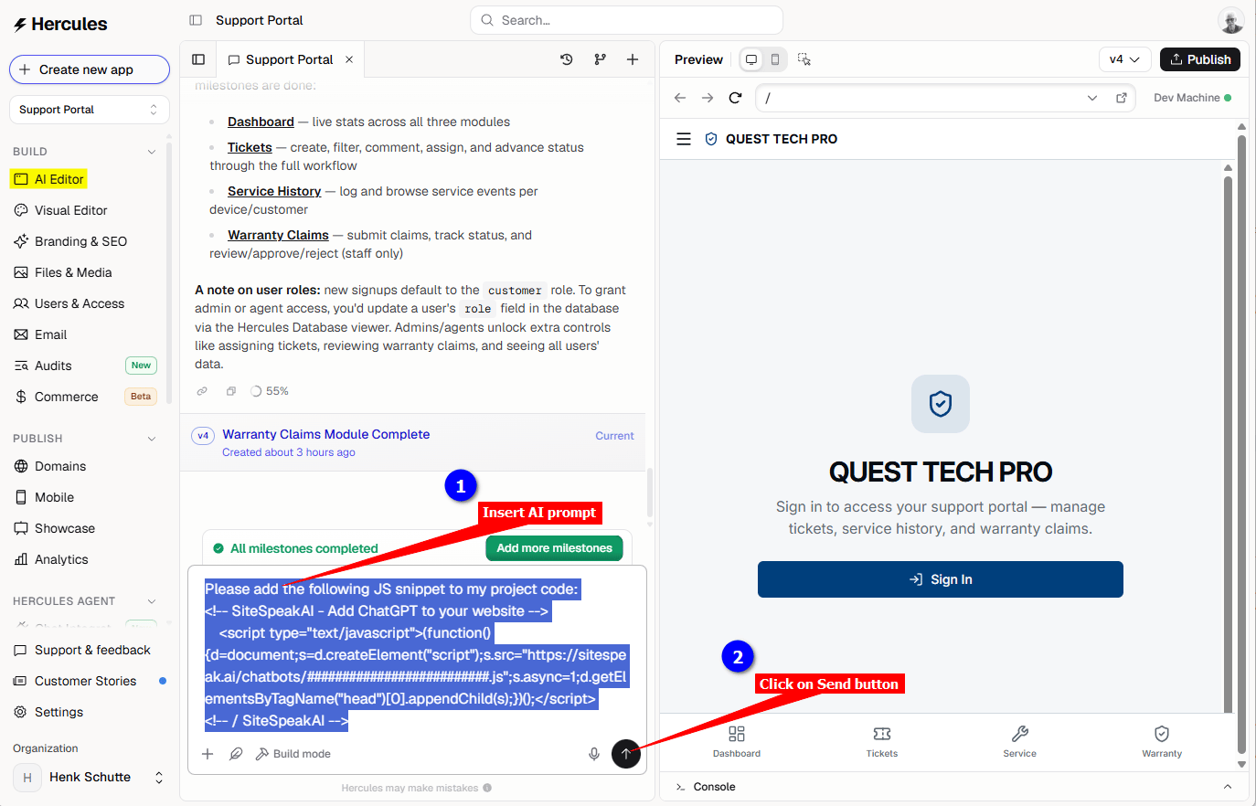Open the hamburger menu in Quest Tech Pro

coord(684,139)
